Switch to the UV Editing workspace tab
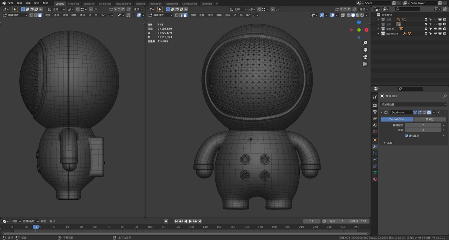Screen dimensions: 449x240 [105, 4]
